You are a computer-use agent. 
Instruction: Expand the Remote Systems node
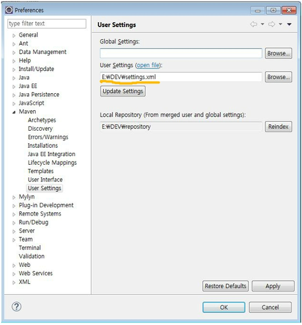coord(14,214)
